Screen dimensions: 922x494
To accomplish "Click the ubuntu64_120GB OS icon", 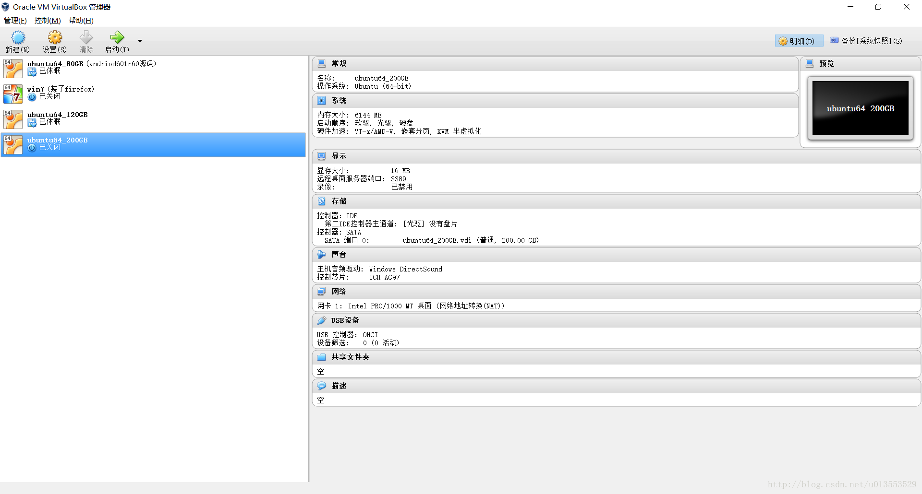I will pos(13,119).
